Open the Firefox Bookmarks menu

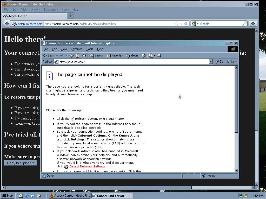[51, 10]
